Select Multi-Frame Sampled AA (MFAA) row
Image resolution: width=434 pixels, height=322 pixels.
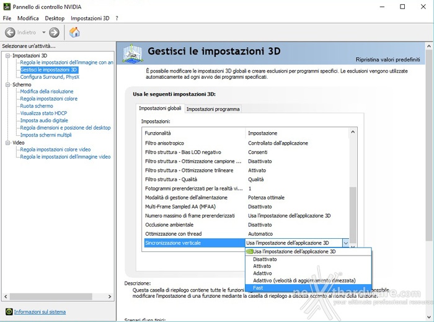246,207
